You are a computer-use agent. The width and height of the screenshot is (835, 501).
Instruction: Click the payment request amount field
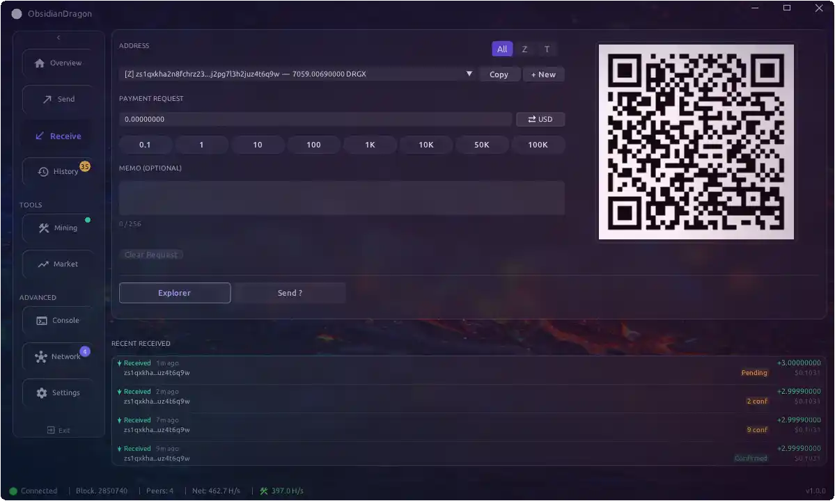point(315,120)
